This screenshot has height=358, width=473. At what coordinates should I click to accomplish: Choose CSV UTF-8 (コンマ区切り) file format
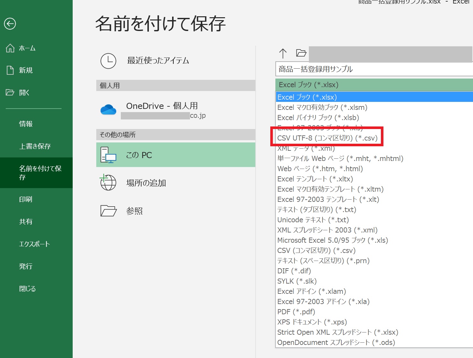327,138
